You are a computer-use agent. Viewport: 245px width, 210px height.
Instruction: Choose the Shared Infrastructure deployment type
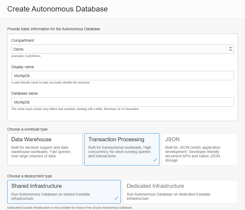64,192
